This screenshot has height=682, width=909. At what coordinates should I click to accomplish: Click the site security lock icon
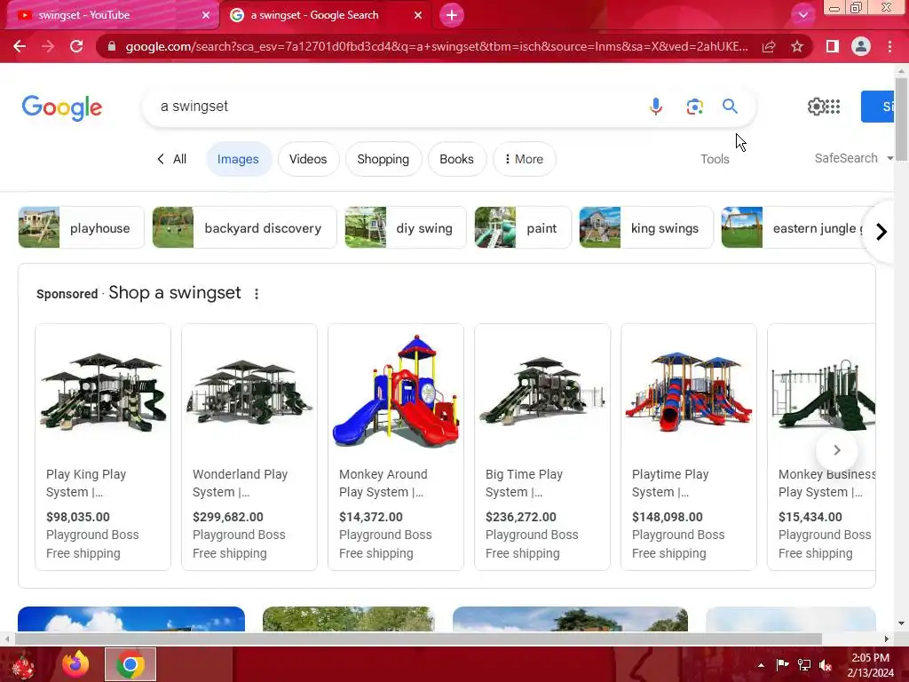pyautogui.click(x=112, y=46)
